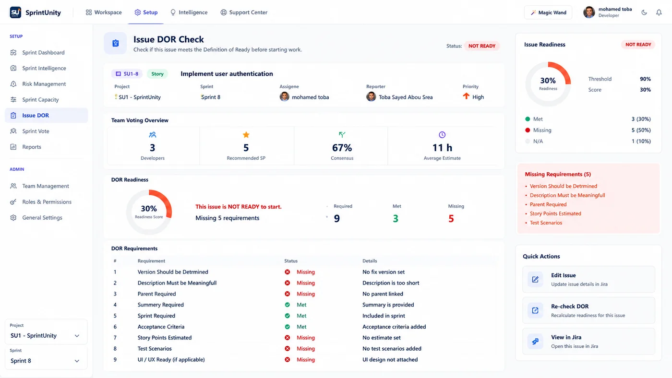This screenshot has width=672, height=378.
Task: Click the Magic Wand button
Action: coord(548,12)
